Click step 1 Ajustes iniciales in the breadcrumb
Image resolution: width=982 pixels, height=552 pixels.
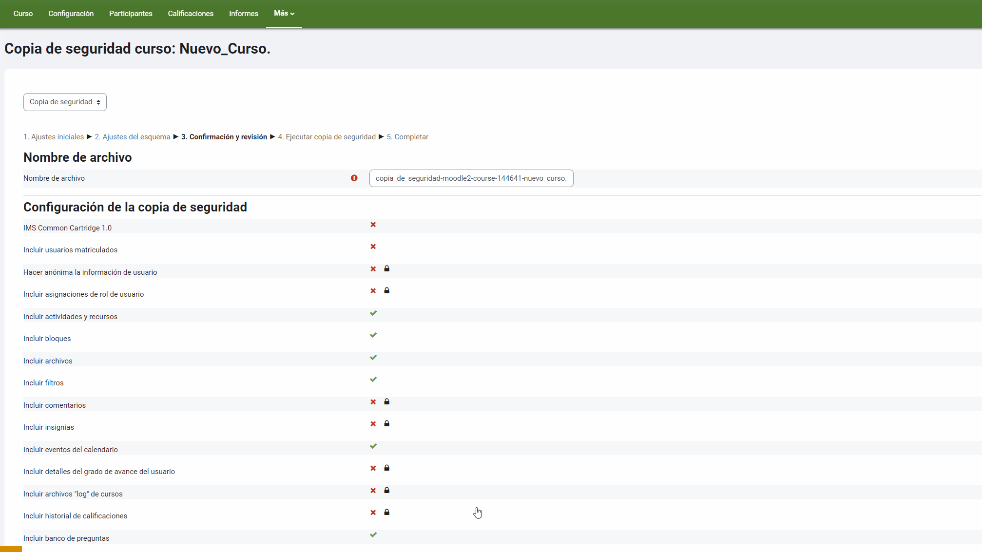54,137
